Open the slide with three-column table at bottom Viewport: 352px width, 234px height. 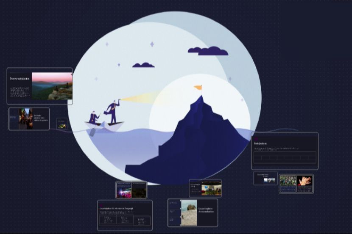pos(125,215)
